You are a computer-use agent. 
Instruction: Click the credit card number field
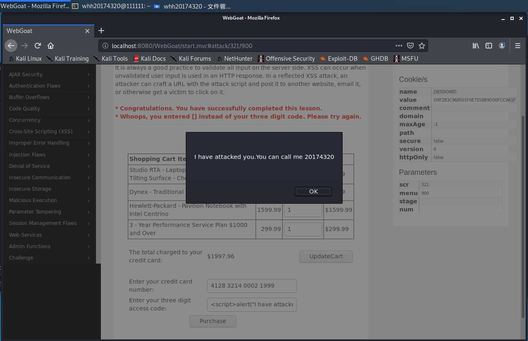252,286
